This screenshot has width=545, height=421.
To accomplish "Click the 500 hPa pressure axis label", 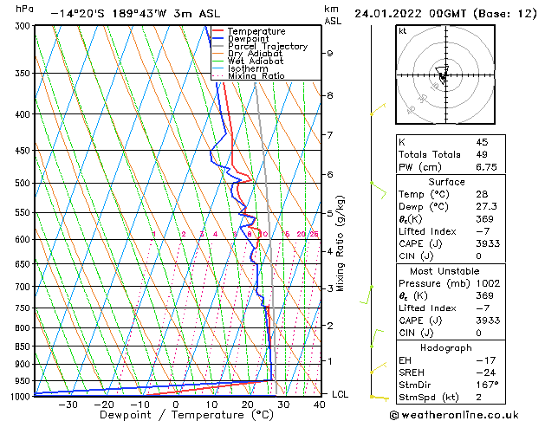I will coord(23,183).
